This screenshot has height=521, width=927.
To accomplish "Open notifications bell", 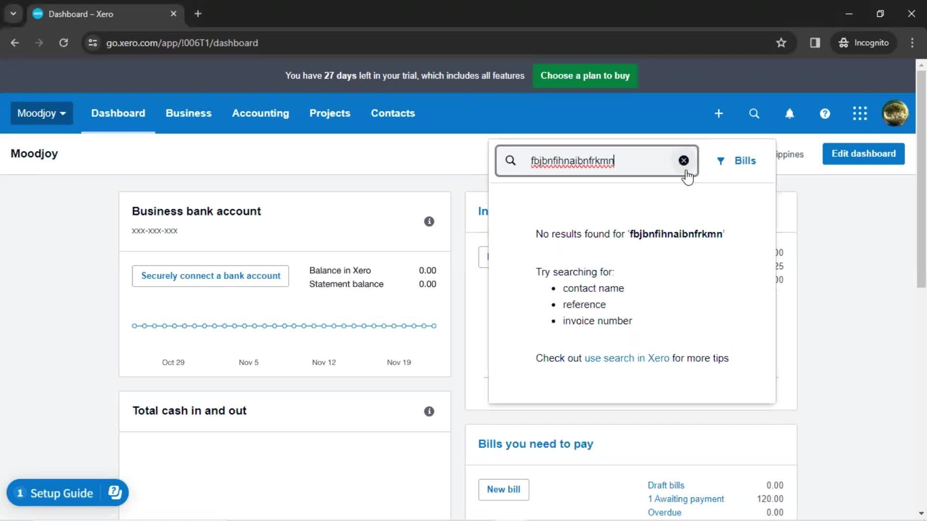I will 789,113.
